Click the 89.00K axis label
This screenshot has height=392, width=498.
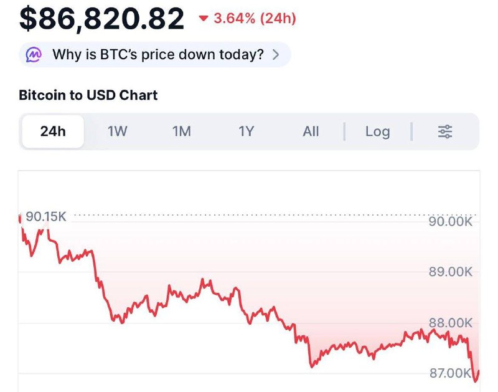pyautogui.click(x=451, y=272)
